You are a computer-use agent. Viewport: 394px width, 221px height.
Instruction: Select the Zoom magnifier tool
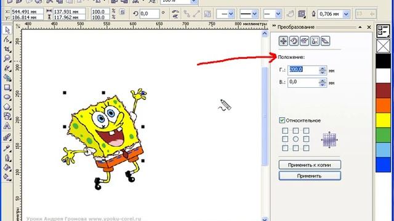click(7, 58)
